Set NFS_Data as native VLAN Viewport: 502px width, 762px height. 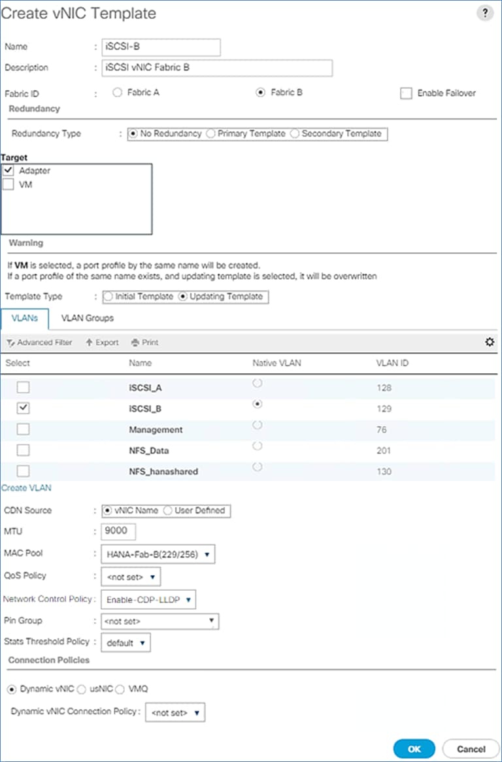[258, 446]
